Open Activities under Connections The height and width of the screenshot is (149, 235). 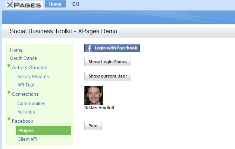(26, 112)
